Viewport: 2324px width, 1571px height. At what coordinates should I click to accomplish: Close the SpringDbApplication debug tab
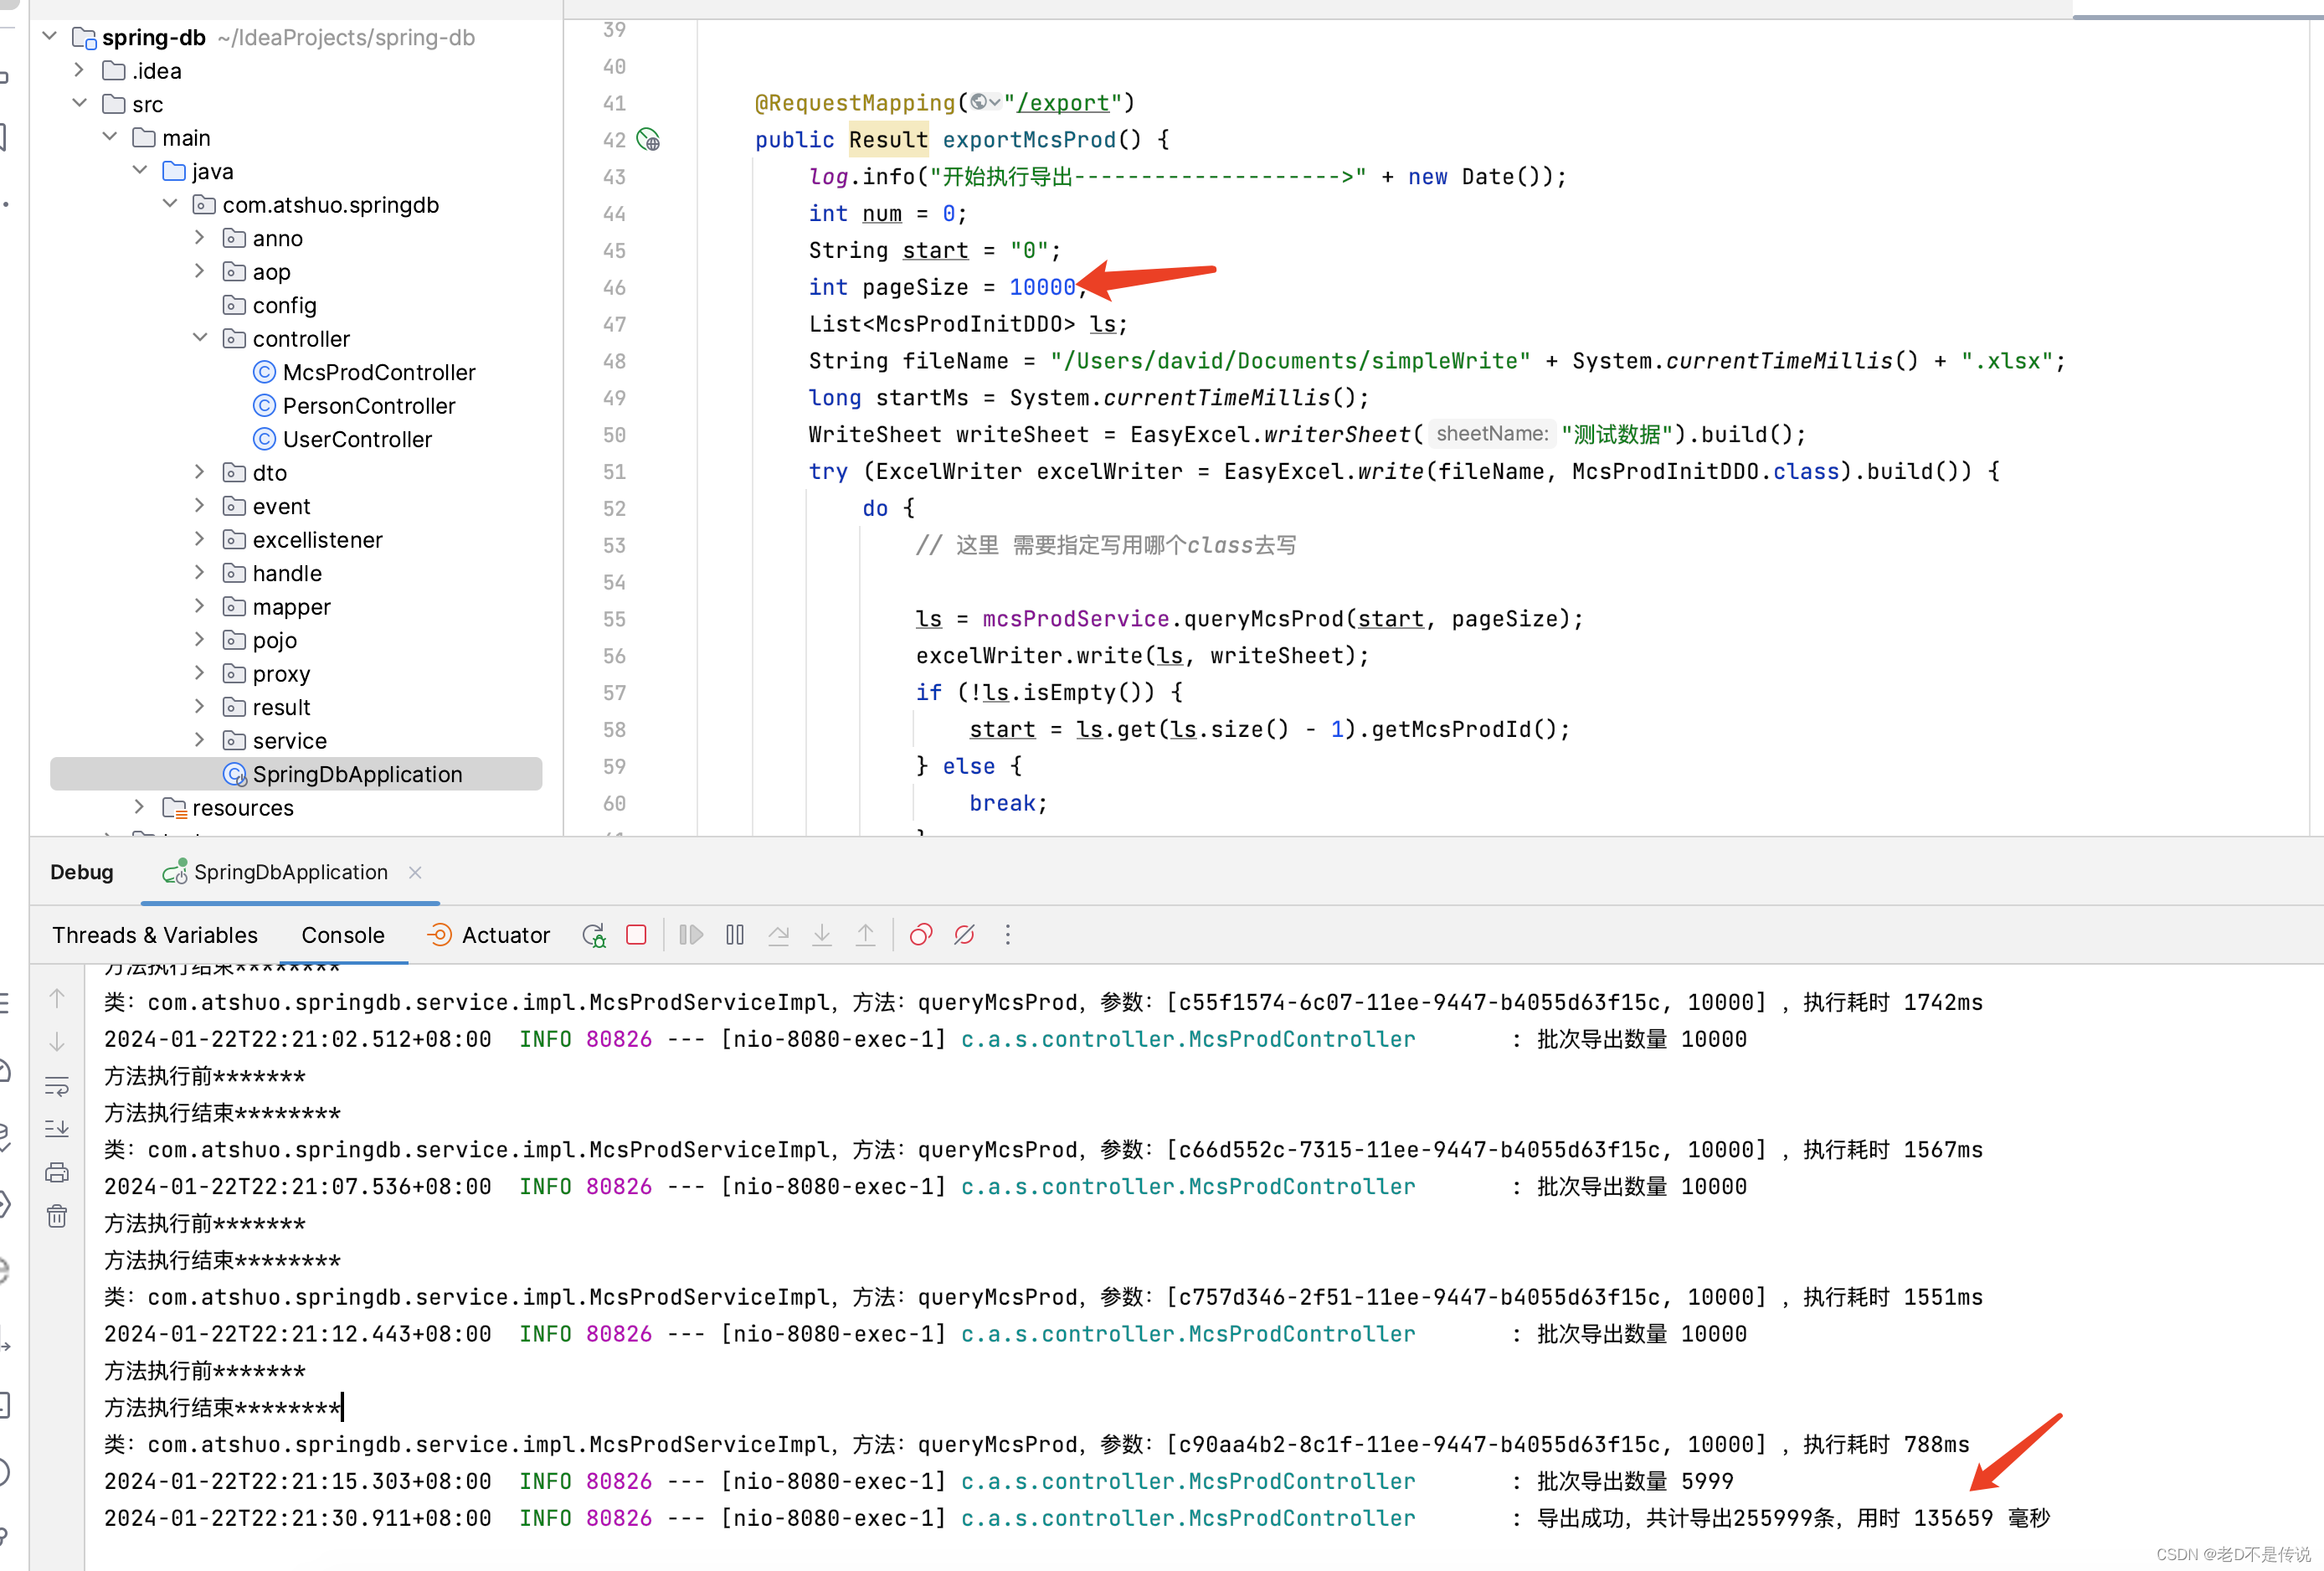(415, 872)
